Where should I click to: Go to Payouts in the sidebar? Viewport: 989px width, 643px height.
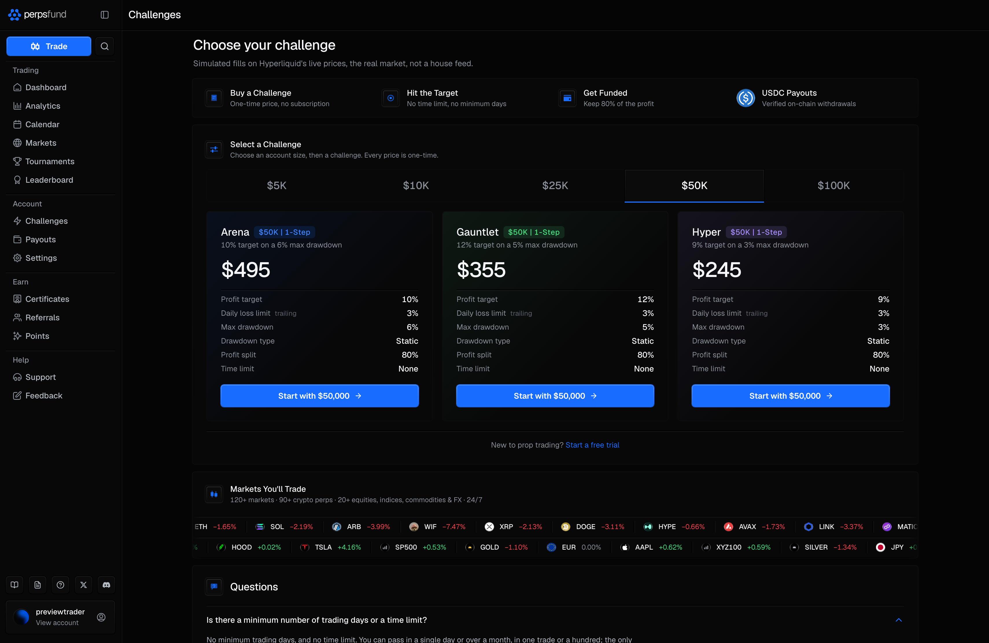(x=60, y=239)
